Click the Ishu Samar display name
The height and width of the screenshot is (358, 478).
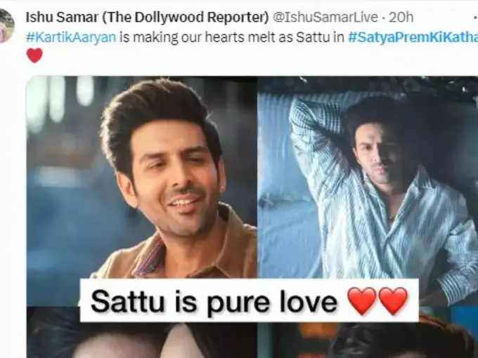tap(62, 18)
